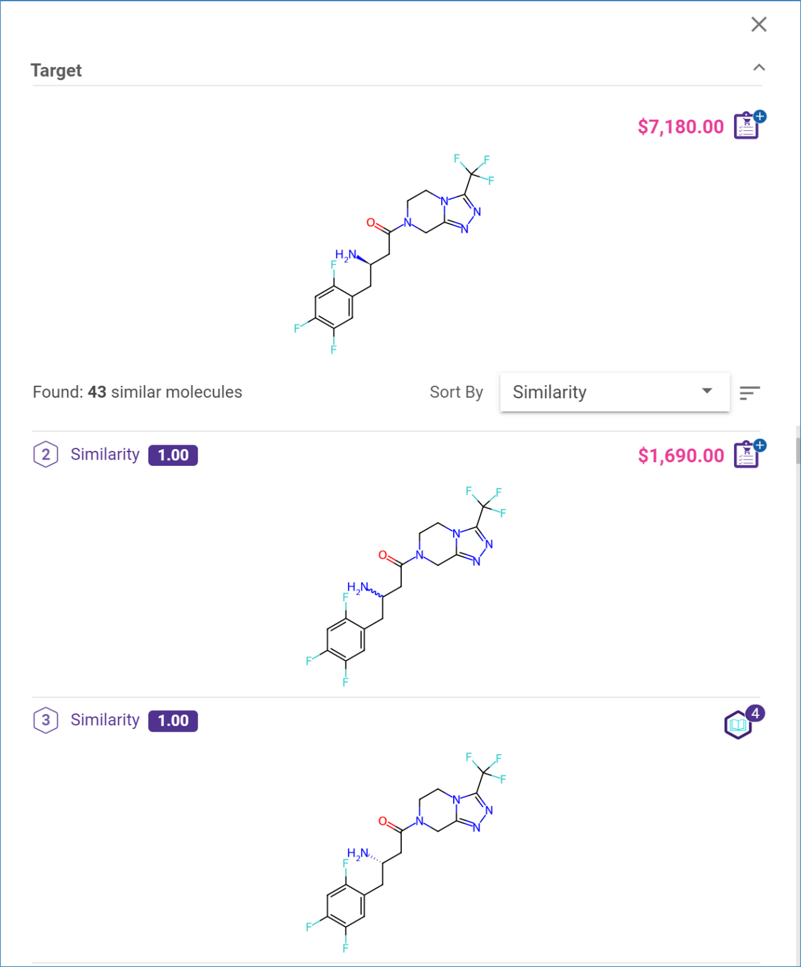Select the Similarity 1.00 badge on result 3

coord(173,720)
